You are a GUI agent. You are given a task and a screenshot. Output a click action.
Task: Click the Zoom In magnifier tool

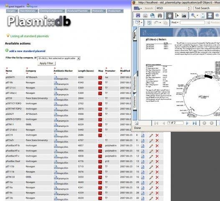tap(193, 15)
